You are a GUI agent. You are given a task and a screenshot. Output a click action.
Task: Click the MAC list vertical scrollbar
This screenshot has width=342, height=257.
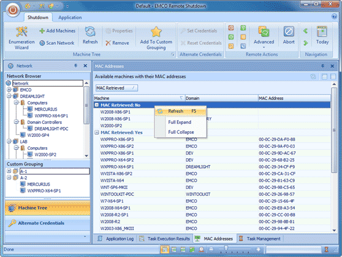pyautogui.click(x=334, y=130)
